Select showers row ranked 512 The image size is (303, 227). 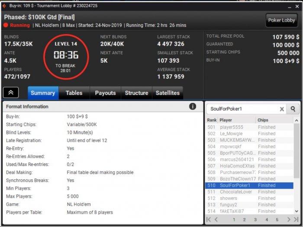[249, 198]
